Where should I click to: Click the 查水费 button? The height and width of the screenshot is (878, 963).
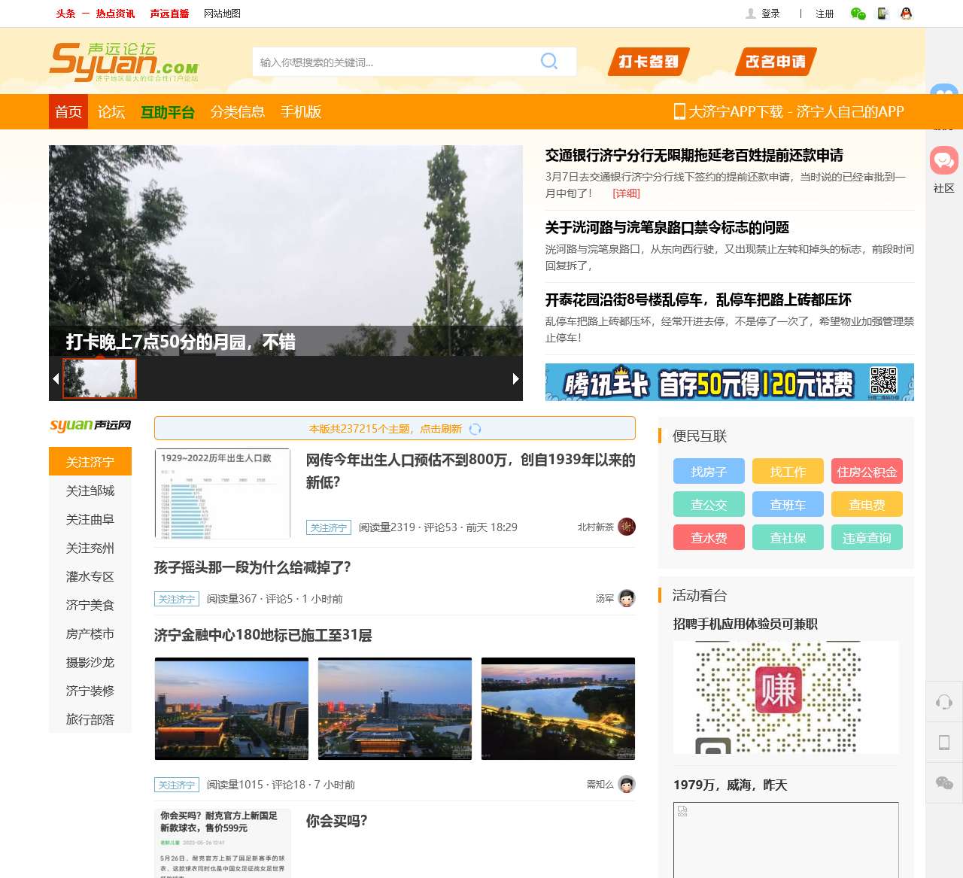[x=709, y=538]
